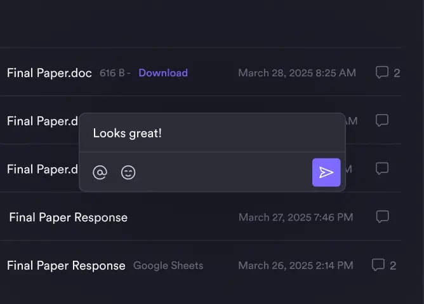Click the Google Sheets file type label

tap(168, 265)
